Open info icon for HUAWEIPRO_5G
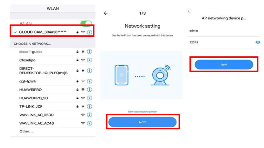The width and height of the screenshot is (264, 148). coord(89,98)
